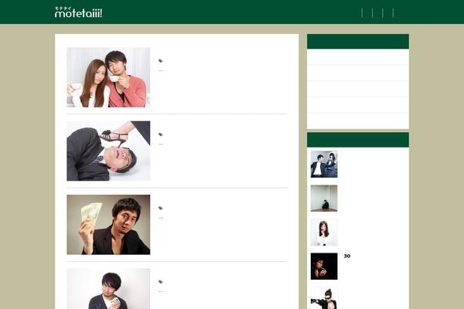Click the tag icon beside the coffee couple article
This screenshot has width=464, height=309.
click(160, 60)
